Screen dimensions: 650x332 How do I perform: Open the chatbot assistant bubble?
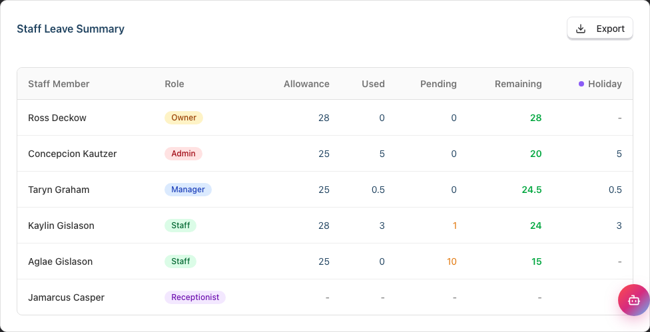[634, 300]
